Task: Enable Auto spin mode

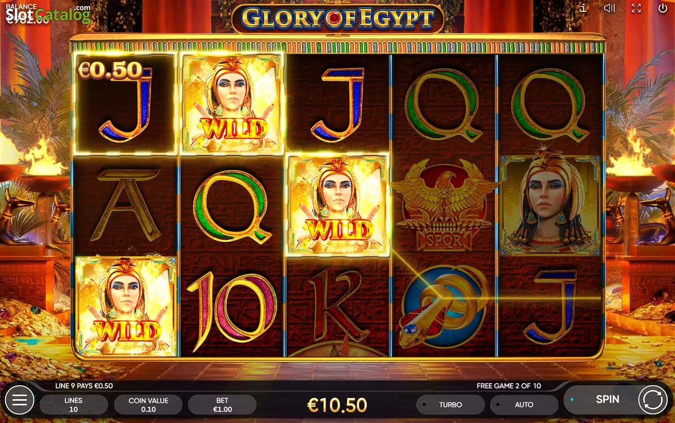Action: (x=524, y=405)
